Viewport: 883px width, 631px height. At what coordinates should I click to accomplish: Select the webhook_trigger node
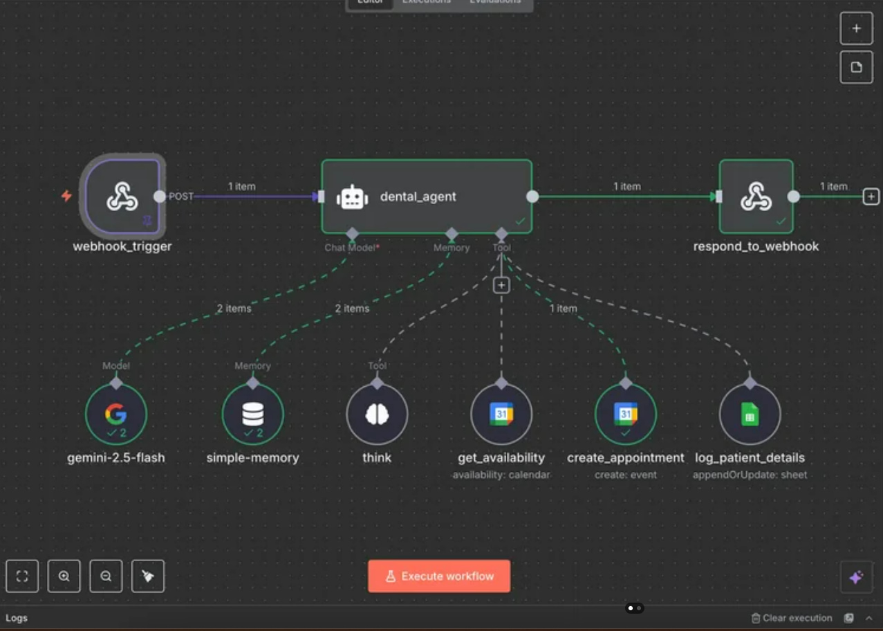[x=122, y=196]
